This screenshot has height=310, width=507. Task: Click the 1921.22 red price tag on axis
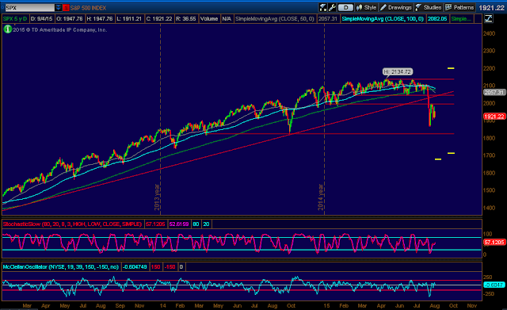coord(494,117)
